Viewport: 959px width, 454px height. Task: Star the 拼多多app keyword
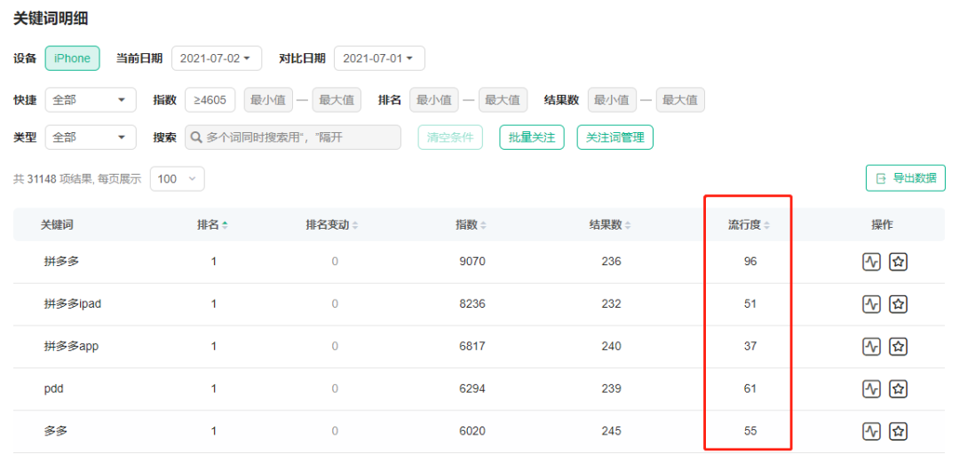[898, 347]
